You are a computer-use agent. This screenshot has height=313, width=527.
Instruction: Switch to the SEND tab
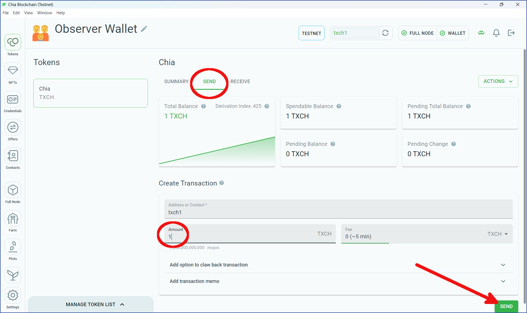tap(209, 82)
